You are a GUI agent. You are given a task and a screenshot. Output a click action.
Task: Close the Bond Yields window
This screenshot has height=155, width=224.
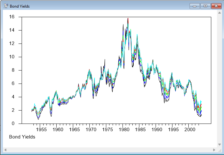click(216, 6)
